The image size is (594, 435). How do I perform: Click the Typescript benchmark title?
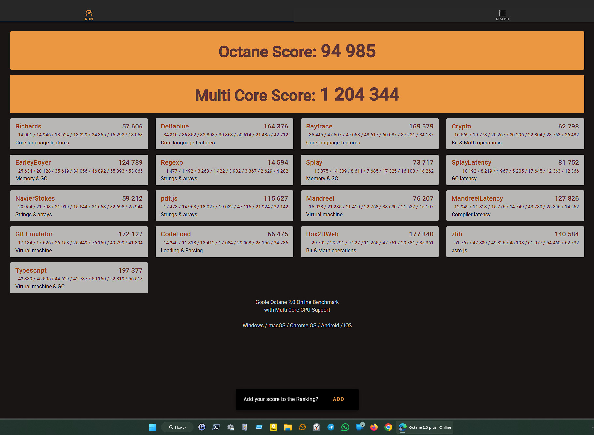pyautogui.click(x=31, y=270)
